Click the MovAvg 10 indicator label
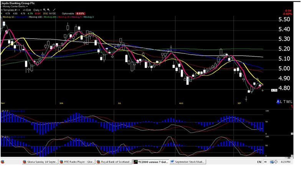 pyautogui.click(x=8, y=17)
